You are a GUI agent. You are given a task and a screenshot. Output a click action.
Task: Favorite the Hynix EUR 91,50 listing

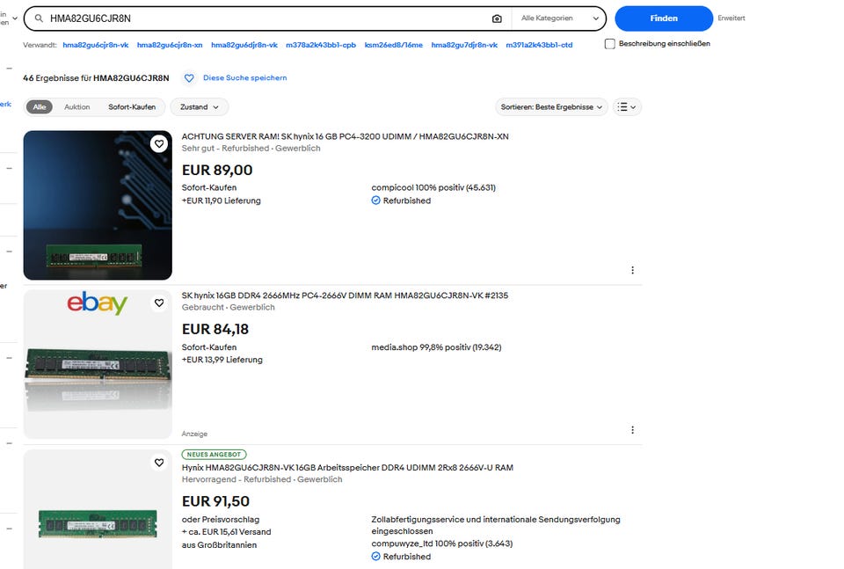pyautogui.click(x=159, y=463)
